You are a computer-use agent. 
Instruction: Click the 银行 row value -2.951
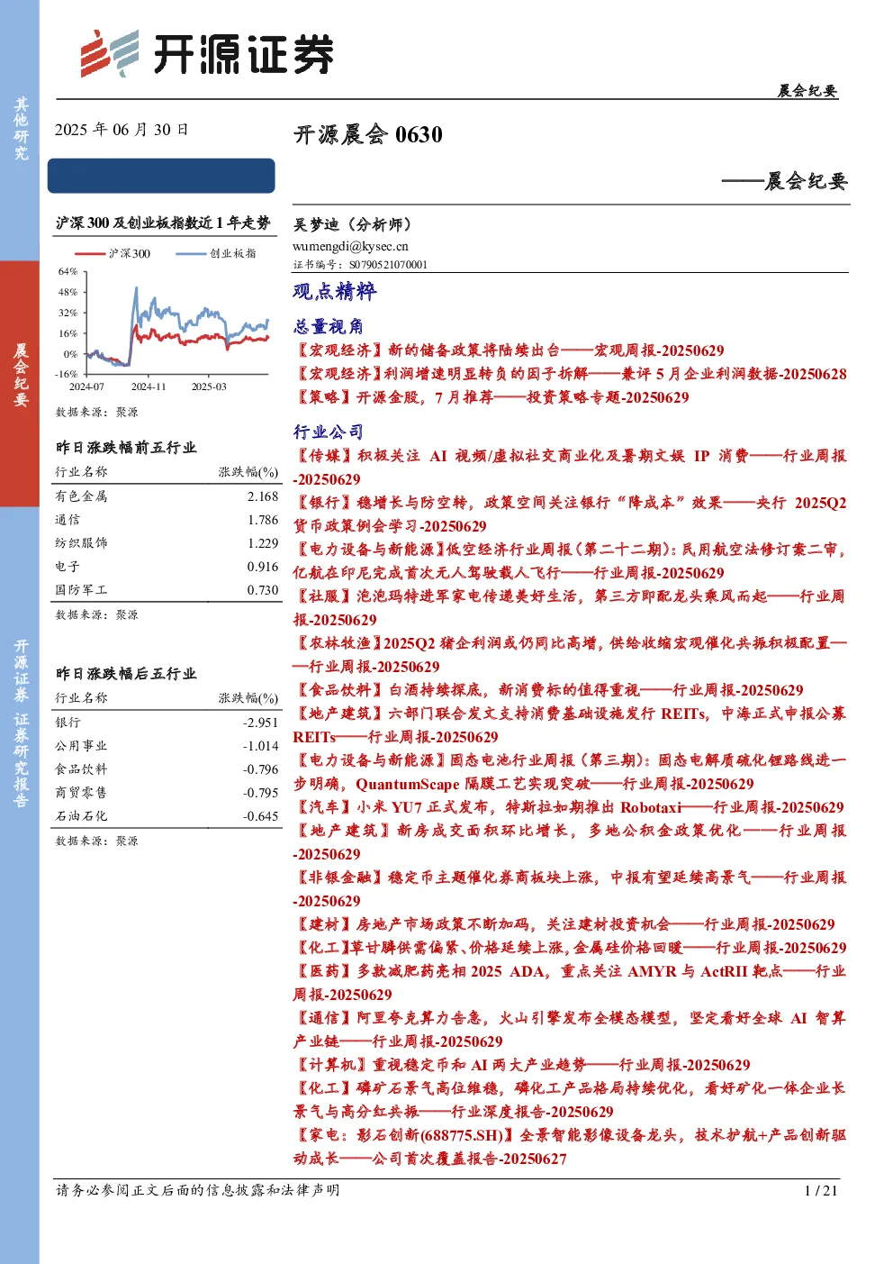tap(261, 723)
